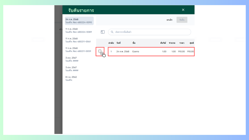Screen dimensions: 249x140
Task: Click the รับคืน return button
Action: 182,20
